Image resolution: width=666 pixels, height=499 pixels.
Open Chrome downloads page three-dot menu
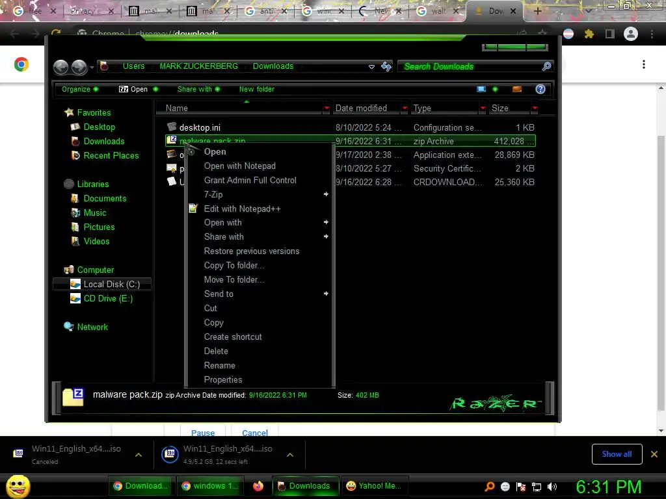[x=644, y=64]
